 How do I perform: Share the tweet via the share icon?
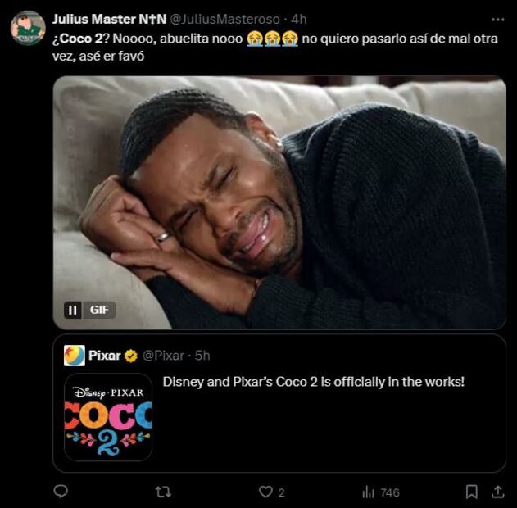pyautogui.click(x=497, y=492)
